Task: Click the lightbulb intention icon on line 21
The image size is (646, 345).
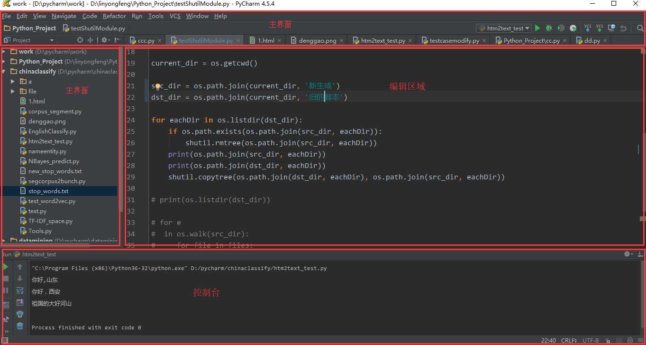Action: click(158, 86)
